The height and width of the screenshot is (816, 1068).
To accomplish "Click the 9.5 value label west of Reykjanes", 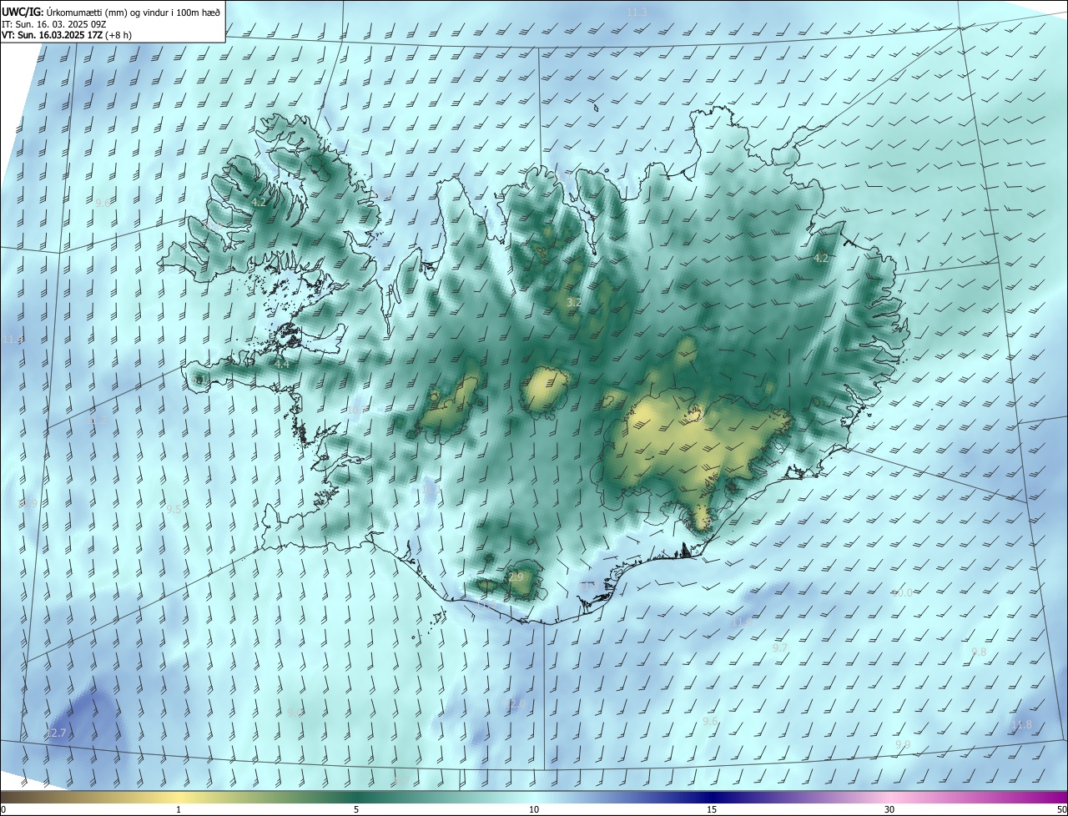I will 174,508.
